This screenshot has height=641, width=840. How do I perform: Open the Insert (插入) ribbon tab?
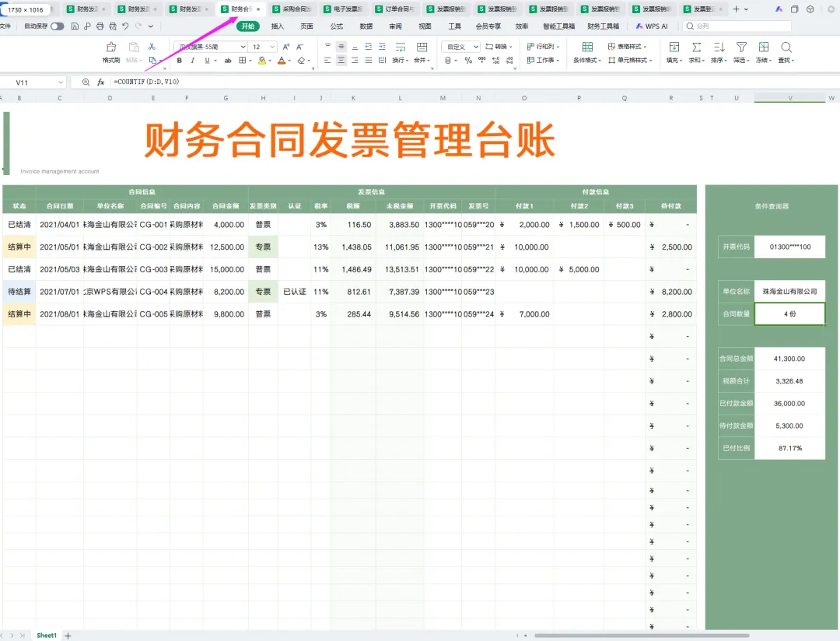pyautogui.click(x=278, y=26)
